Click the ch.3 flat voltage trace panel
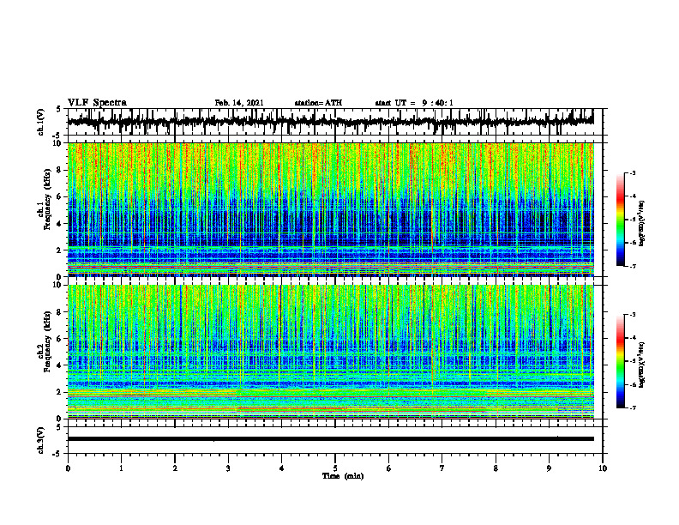 (335, 440)
